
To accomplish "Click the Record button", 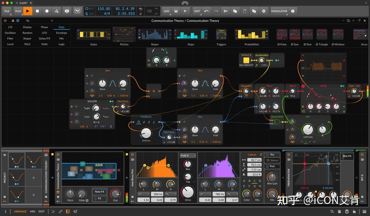I will (47, 11).
